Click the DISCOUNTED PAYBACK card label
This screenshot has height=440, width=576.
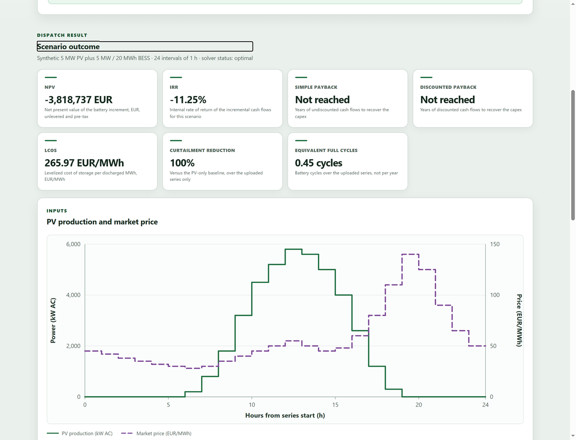pos(448,87)
